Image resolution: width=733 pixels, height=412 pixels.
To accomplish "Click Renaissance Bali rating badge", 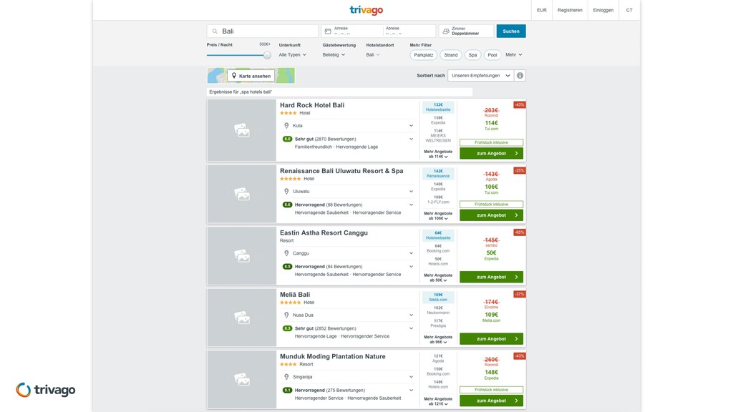I will pos(287,205).
